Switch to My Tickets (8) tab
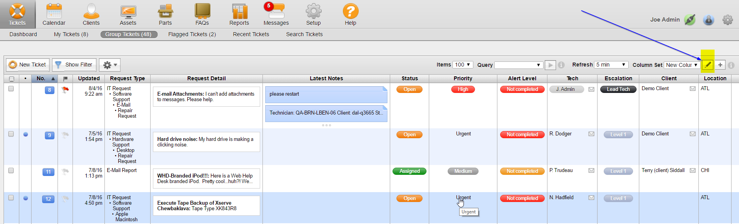Screen dimensions: 739x224 coord(71,34)
